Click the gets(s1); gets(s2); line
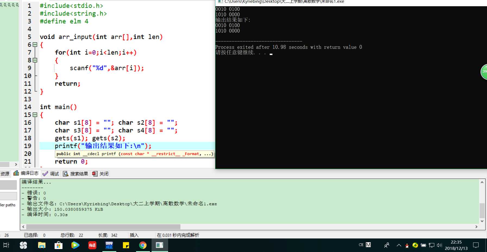The image size is (487, 252). pos(90,138)
